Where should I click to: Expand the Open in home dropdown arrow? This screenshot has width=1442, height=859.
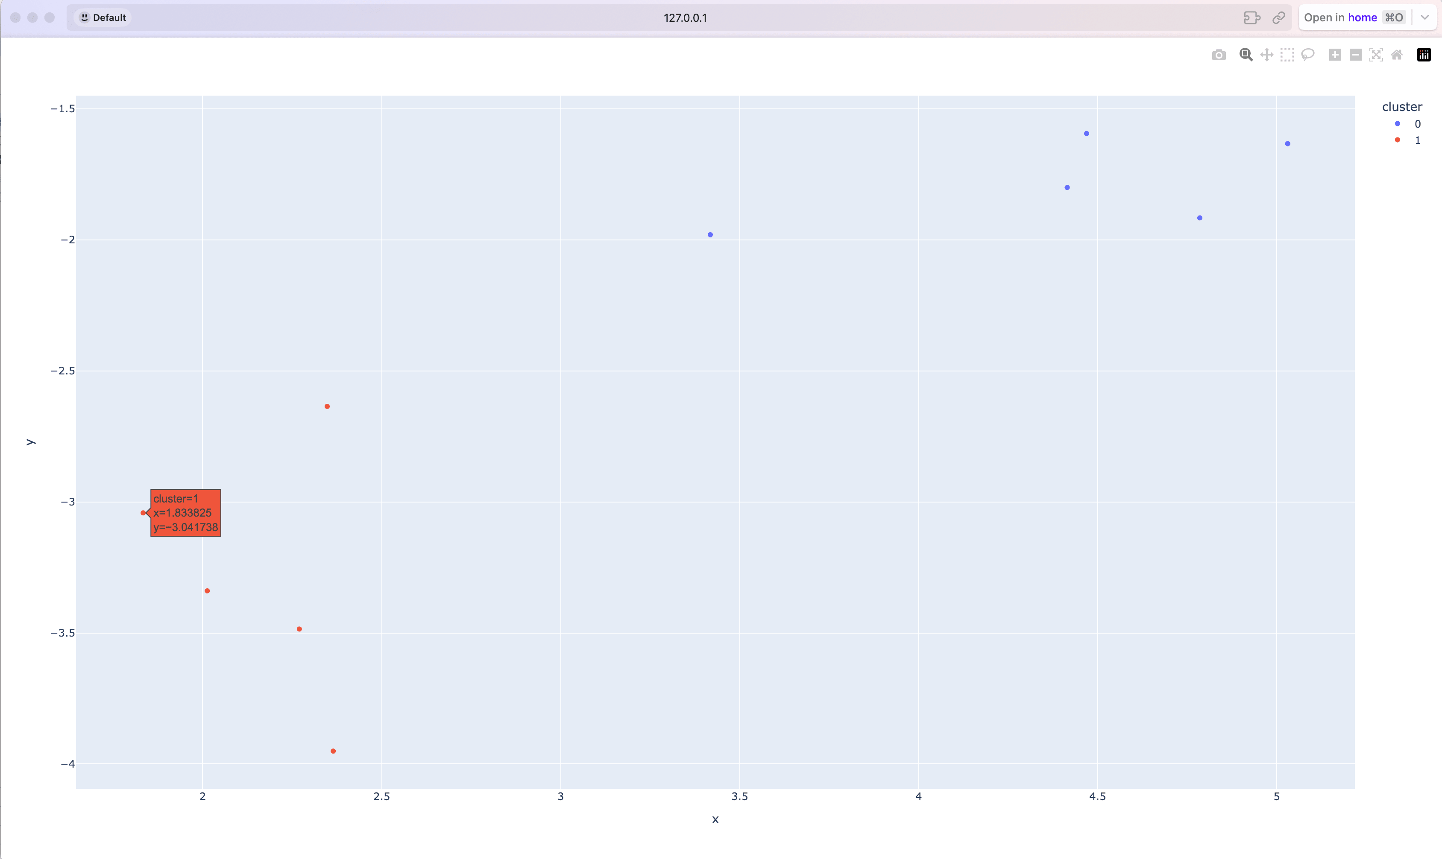(1424, 18)
